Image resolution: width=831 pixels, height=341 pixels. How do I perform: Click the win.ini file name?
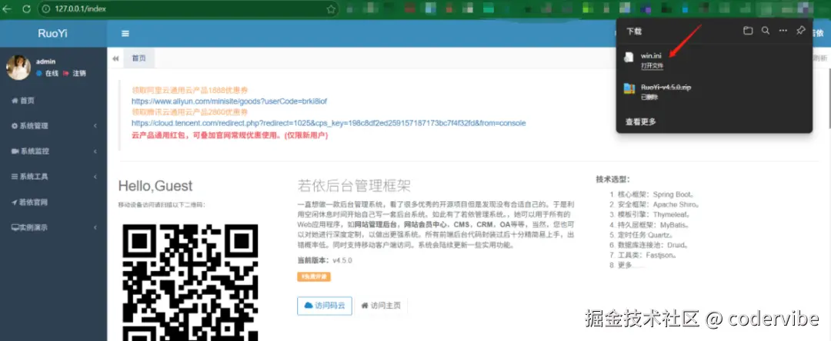[x=652, y=55]
